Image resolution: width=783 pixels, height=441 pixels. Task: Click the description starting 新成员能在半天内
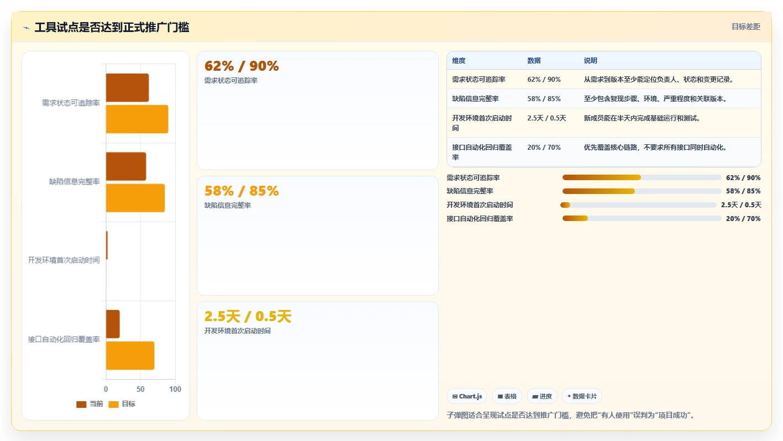[x=642, y=118]
